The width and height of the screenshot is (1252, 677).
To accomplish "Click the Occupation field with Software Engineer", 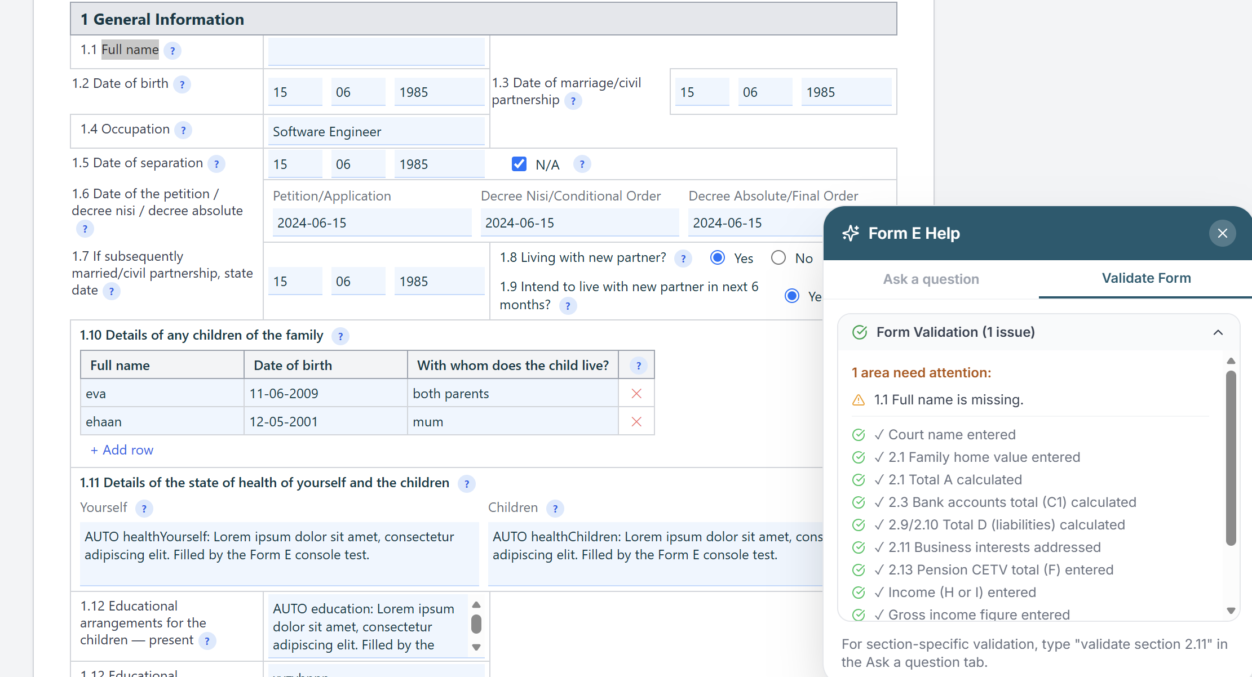I will (x=376, y=131).
